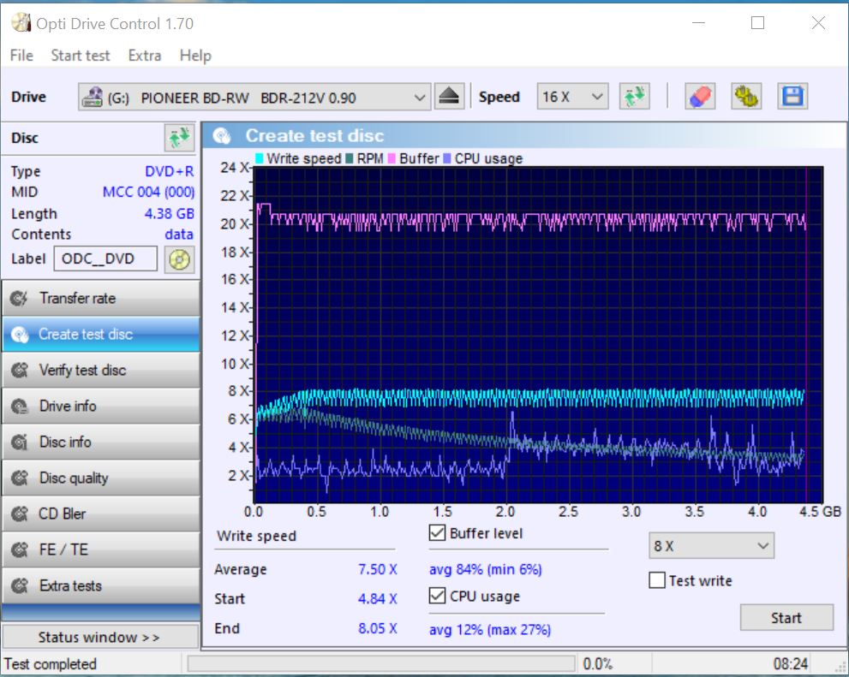849x677 pixels.
Task: Select the CD Bler test
Action: click(x=100, y=514)
